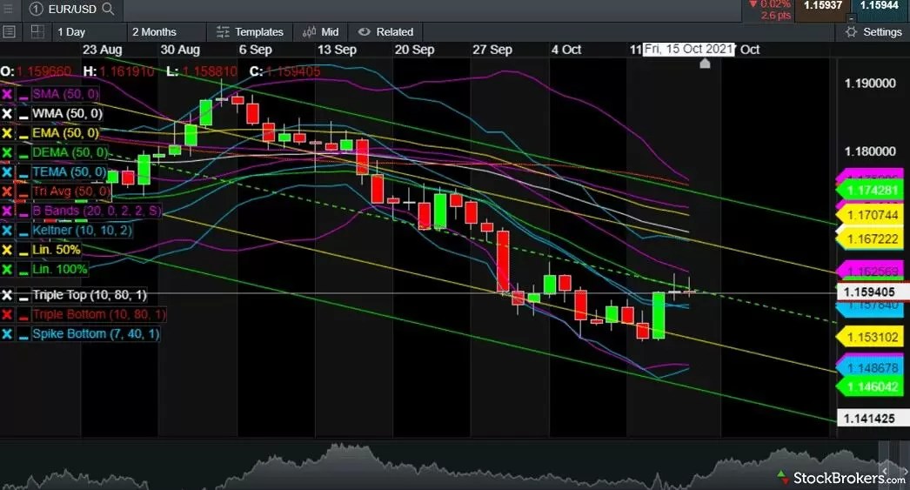This screenshot has height=490, width=910.
Task: Open the Related instruments menu
Action: pos(386,32)
